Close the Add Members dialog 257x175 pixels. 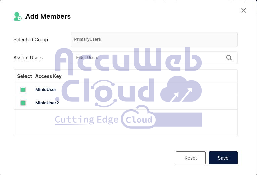coord(244,10)
